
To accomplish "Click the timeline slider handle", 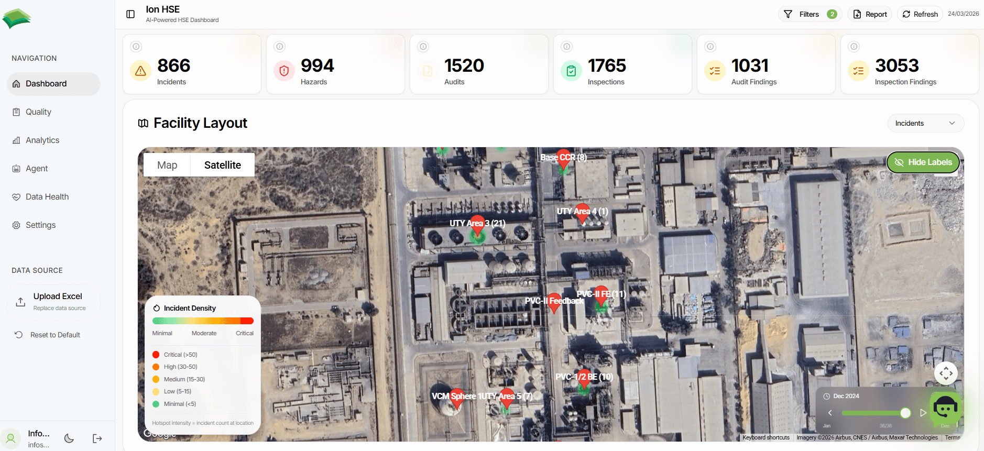I will point(905,413).
